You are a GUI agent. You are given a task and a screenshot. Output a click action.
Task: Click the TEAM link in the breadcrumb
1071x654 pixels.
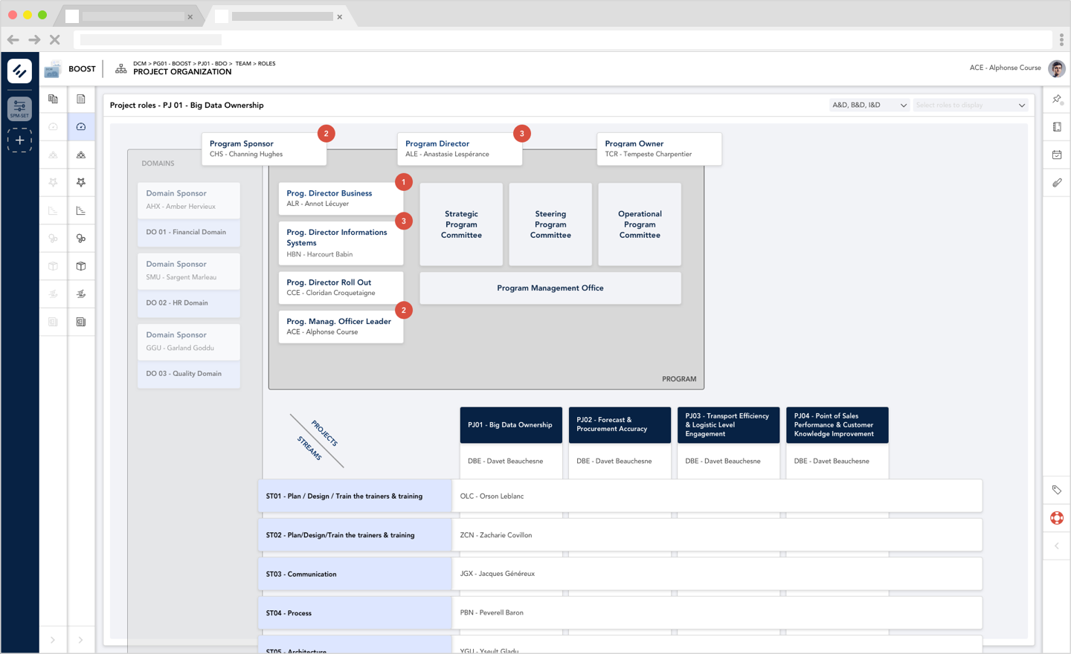point(243,63)
